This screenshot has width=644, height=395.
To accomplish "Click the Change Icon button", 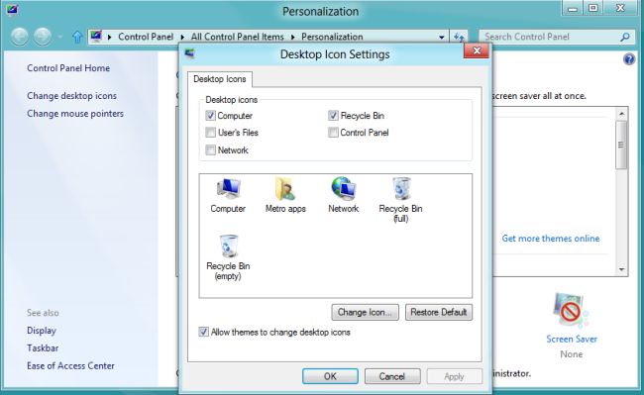I will (365, 312).
